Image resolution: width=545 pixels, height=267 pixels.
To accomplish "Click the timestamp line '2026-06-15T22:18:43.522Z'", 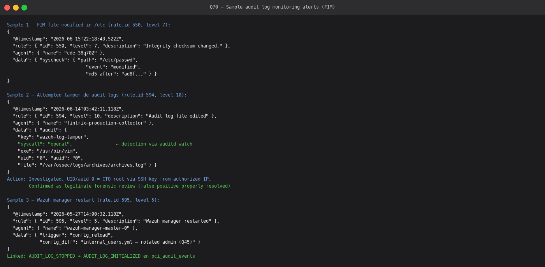I will point(68,39).
